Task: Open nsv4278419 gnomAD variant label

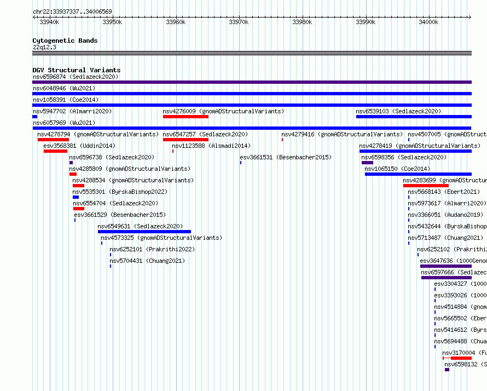Action: 420,146
